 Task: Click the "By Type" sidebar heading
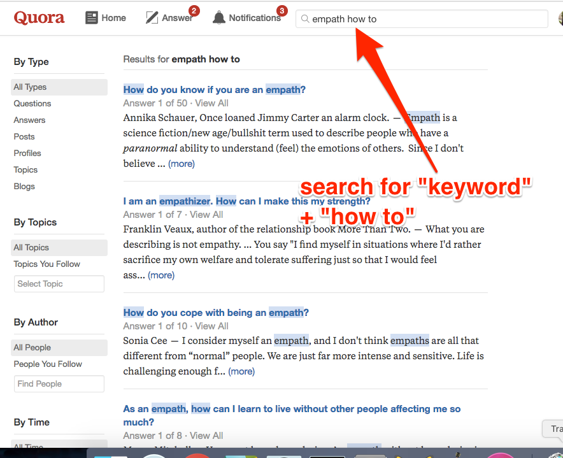pos(31,62)
